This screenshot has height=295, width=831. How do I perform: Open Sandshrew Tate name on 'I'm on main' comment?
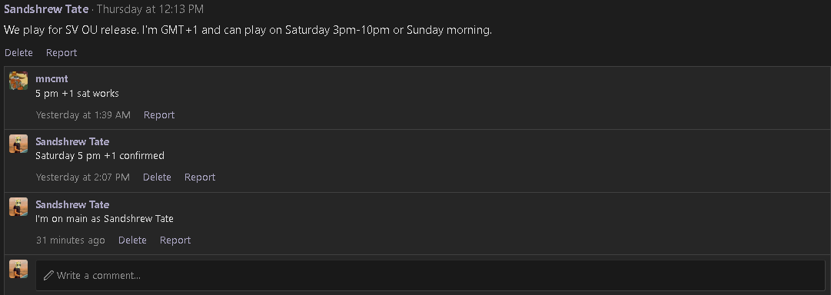(x=72, y=204)
